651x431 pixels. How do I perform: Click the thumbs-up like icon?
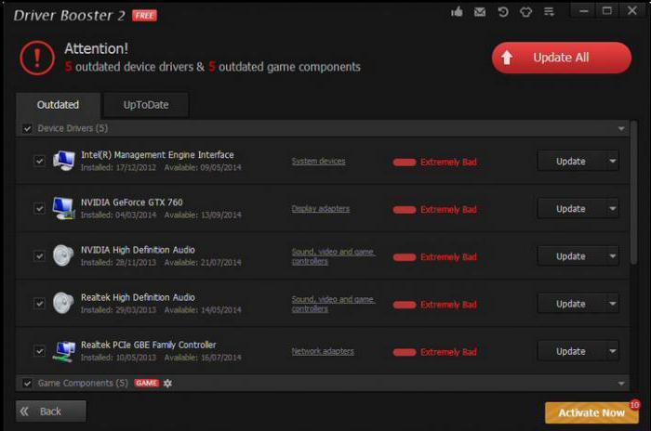tap(457, 12)
